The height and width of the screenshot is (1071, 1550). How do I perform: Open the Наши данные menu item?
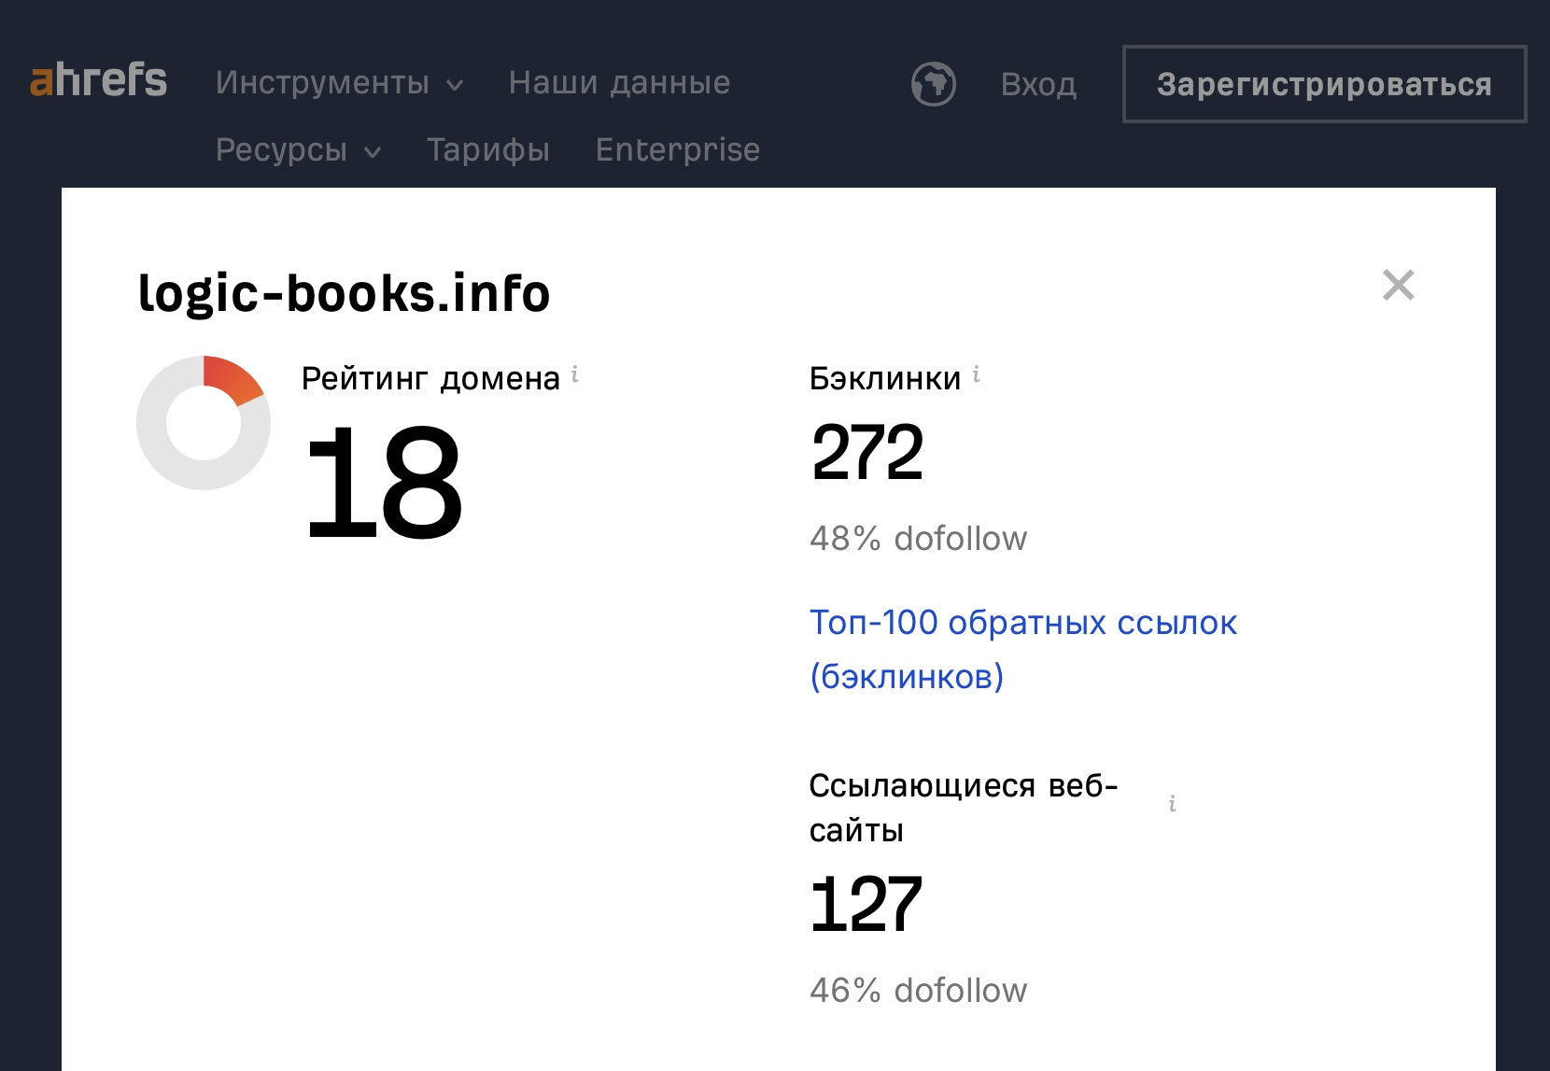pos(619,83)
